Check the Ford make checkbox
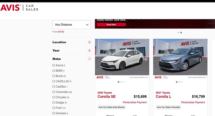This screenshot has width=215, height=116. coord(54,108)
